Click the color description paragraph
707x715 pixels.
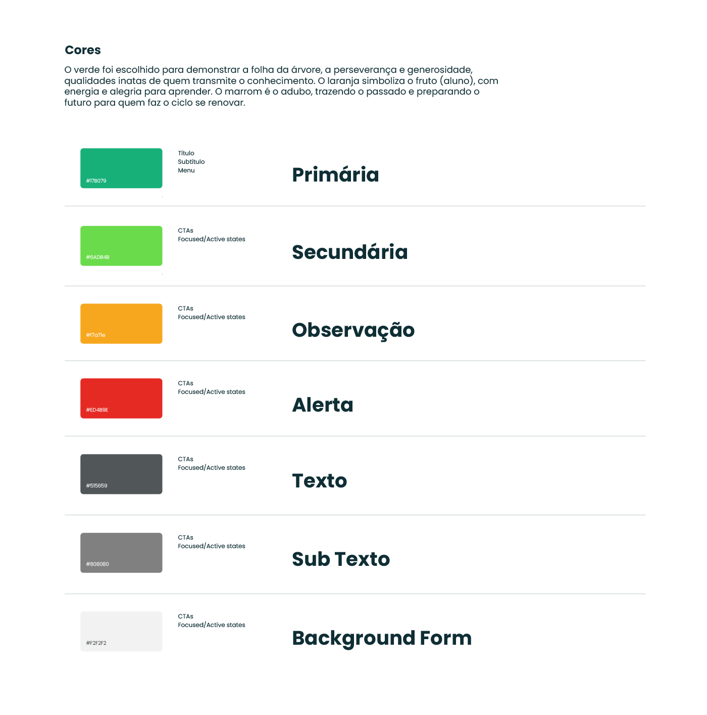[281, 86]
